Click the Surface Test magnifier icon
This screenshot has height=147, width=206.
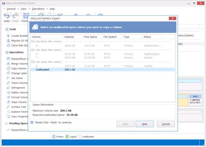[x=8, y=107]
